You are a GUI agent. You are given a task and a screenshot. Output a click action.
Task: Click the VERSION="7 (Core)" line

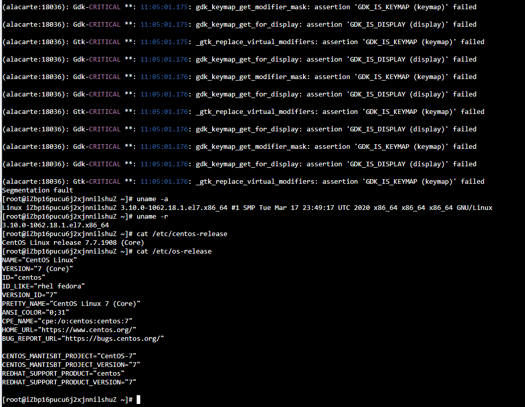pyautogui.click(x=38, y=269)
